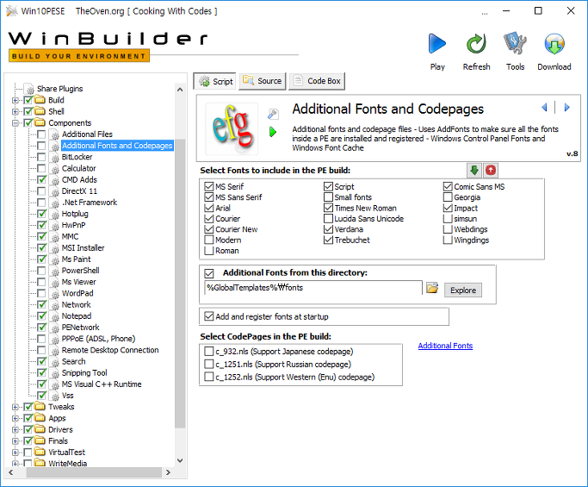Open the Additional Fonts link
Viewport: 588px width, 487px height.
[445, 346]
